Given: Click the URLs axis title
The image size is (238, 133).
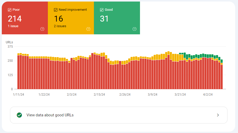Looking at the screenshot, I should tap(9, 42).
